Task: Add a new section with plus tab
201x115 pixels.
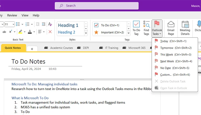Action: pyautogui.click(x=32, y=49)
